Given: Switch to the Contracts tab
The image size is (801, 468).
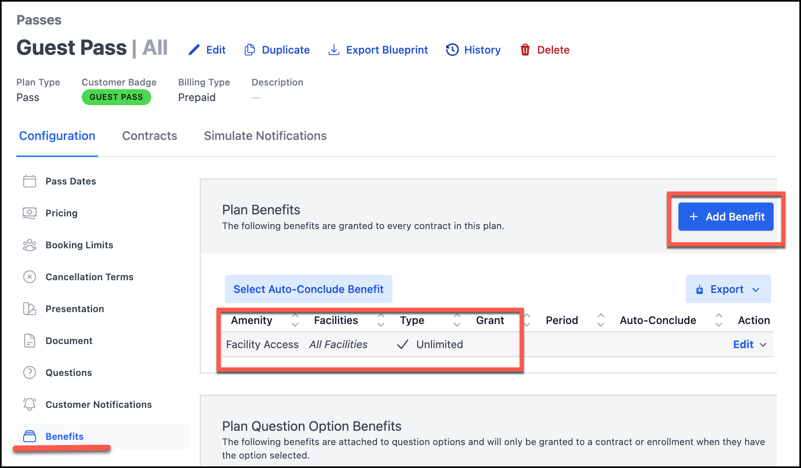Looking at the screenshot, I should pyautogui.click(x=150, y=136).
